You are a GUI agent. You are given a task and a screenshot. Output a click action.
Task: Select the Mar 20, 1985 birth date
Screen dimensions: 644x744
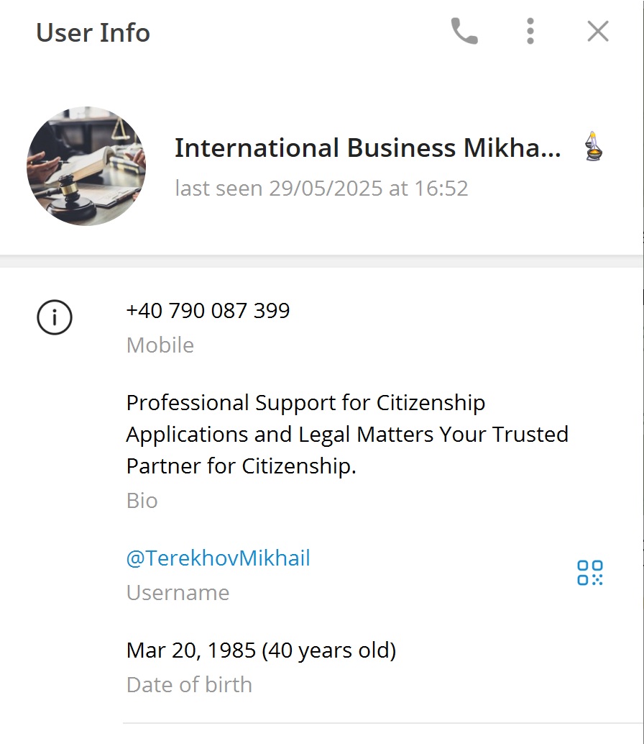tap(191, 650)
